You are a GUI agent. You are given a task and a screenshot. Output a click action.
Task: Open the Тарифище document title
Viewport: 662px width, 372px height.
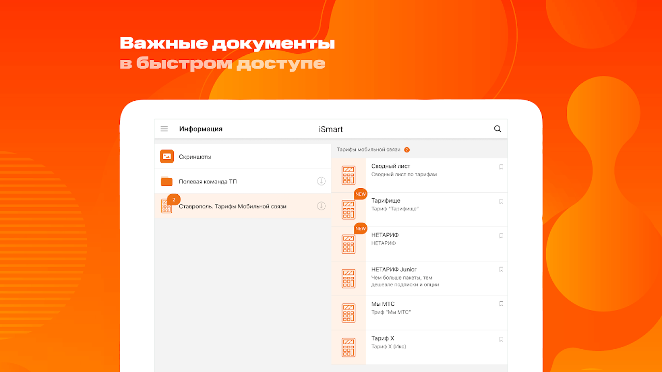pos(386,200)
